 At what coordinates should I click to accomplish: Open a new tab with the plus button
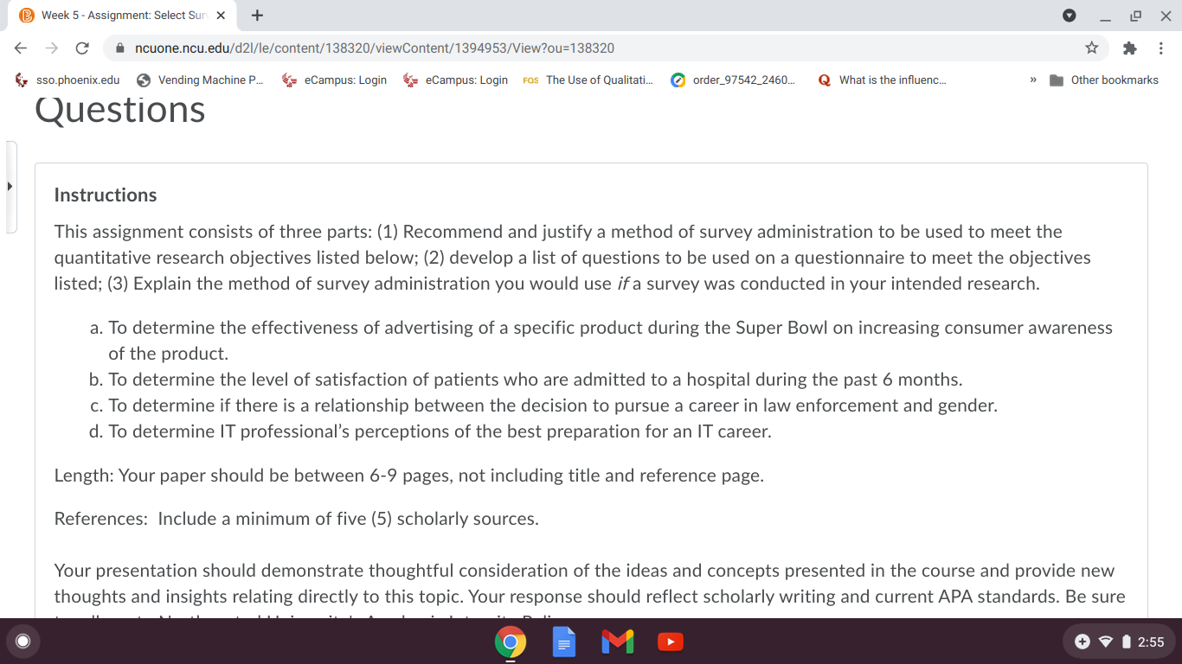tap(257, 16)
